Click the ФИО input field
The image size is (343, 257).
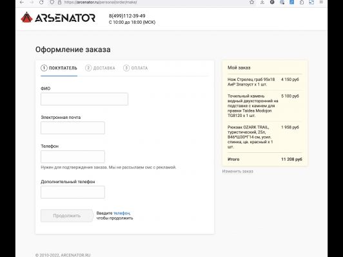click(x=84, y=99)
